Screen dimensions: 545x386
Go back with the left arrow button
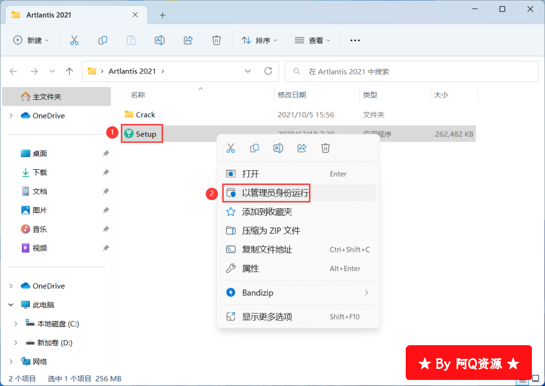[14, 72]
